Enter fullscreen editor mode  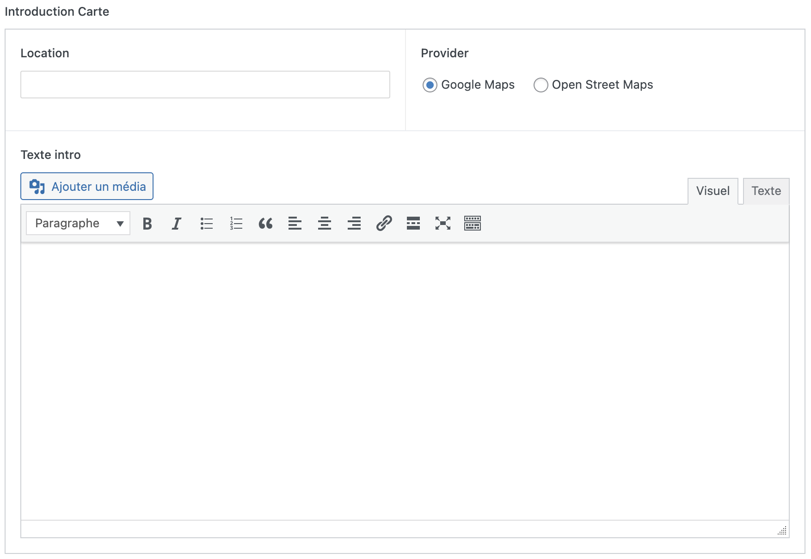(x=442, y=224)
